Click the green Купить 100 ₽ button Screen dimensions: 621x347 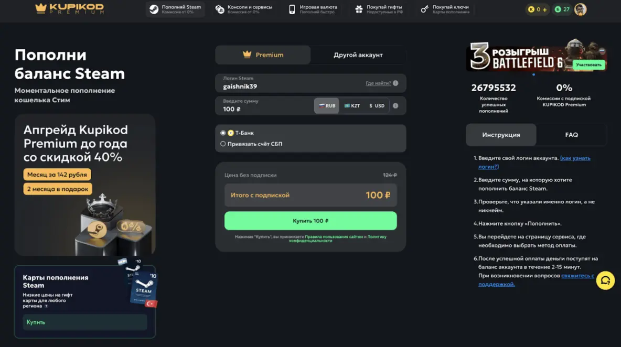coord(310,221)
